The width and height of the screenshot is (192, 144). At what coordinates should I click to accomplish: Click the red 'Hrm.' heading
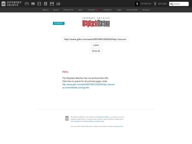[66, 72]
